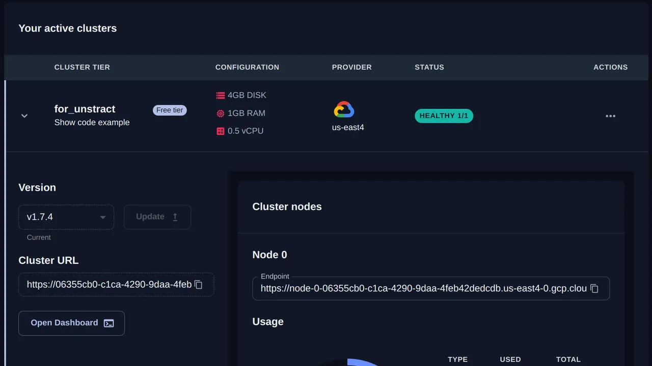This screenshot has width=652, height=366.
Task: Click the Update version button
Action: pos(157,217)
